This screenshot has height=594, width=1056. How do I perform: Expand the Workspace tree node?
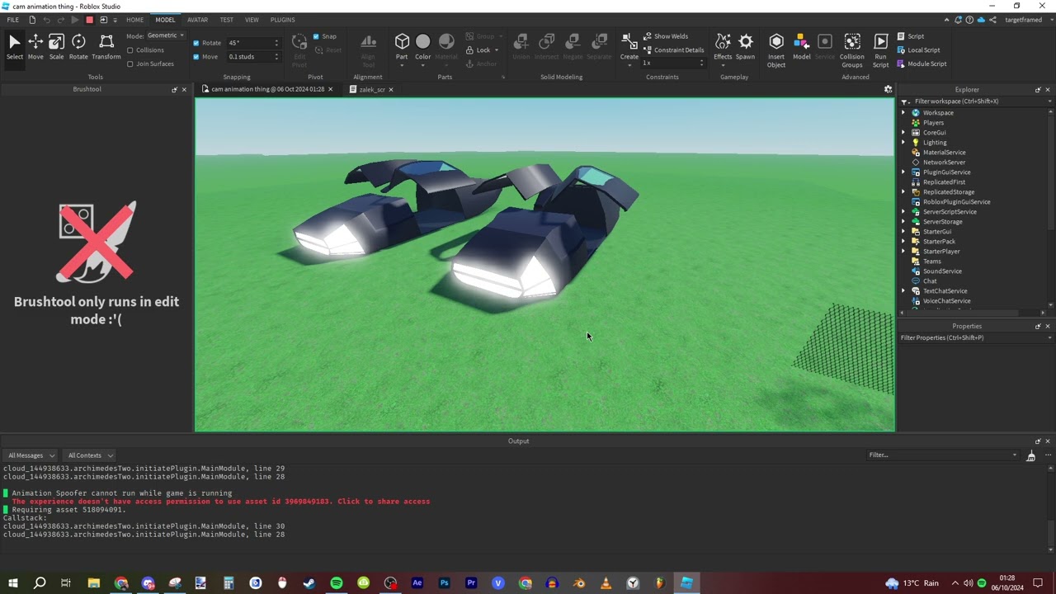point(903,113)
